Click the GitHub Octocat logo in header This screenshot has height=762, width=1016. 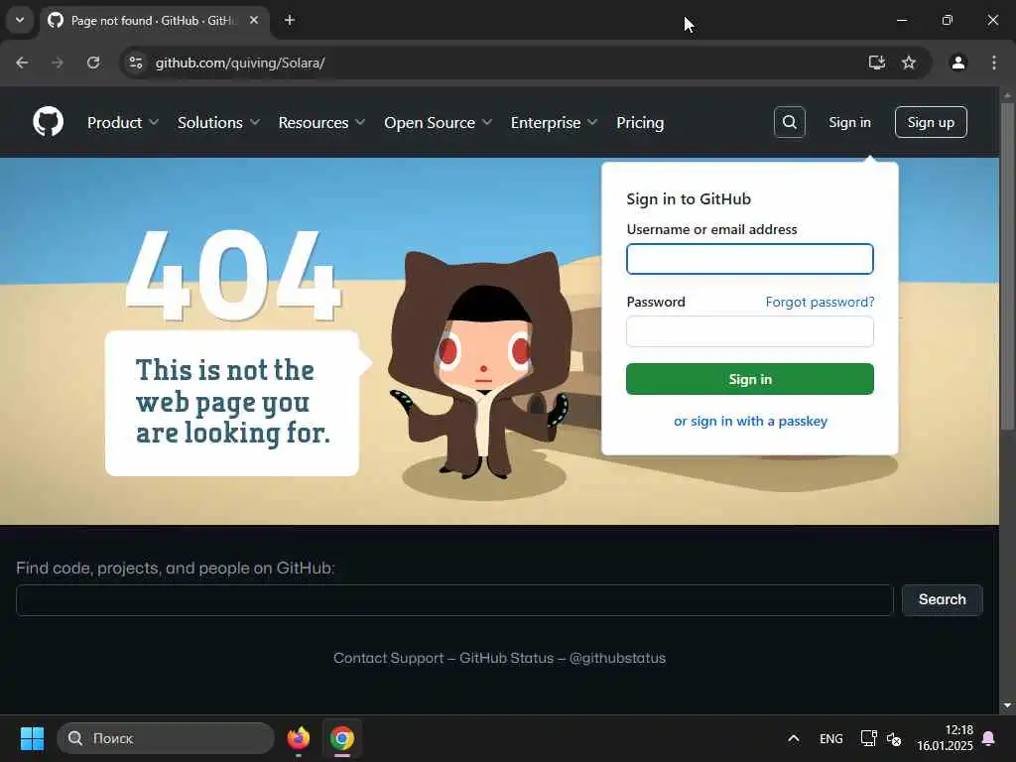(x=48, y=122)
